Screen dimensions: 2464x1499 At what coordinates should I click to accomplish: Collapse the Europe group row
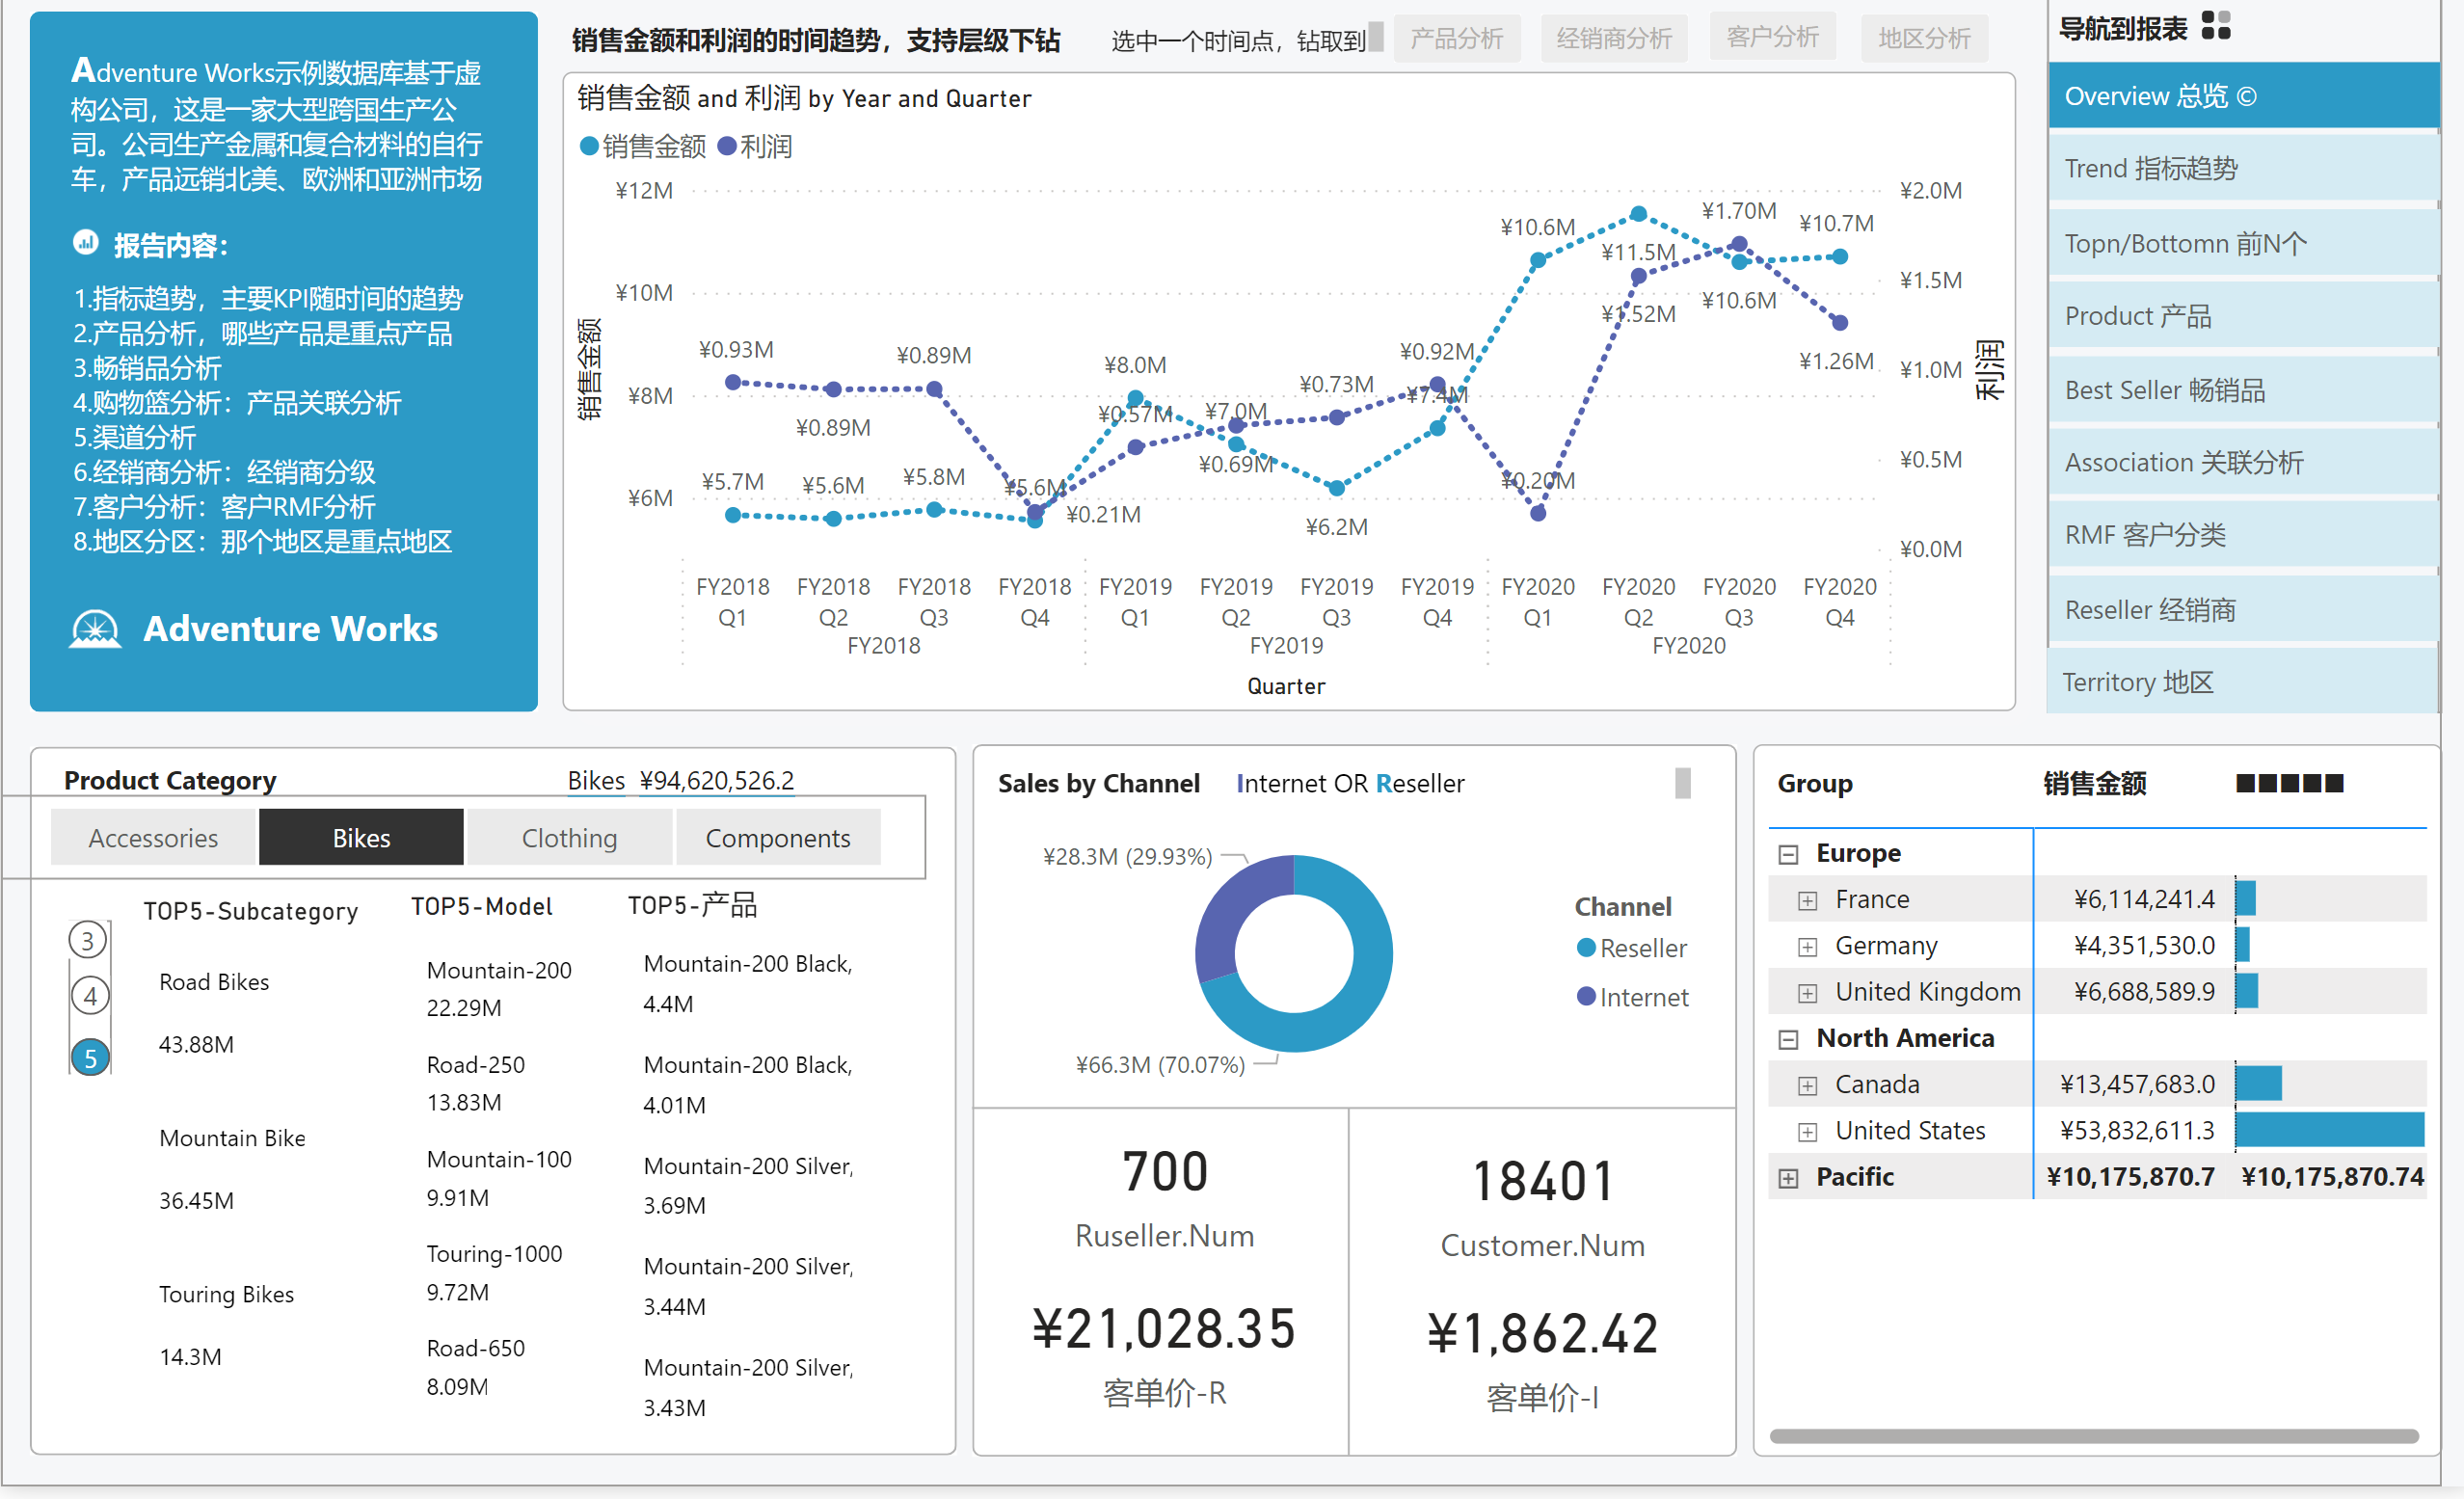(1788, 854)
